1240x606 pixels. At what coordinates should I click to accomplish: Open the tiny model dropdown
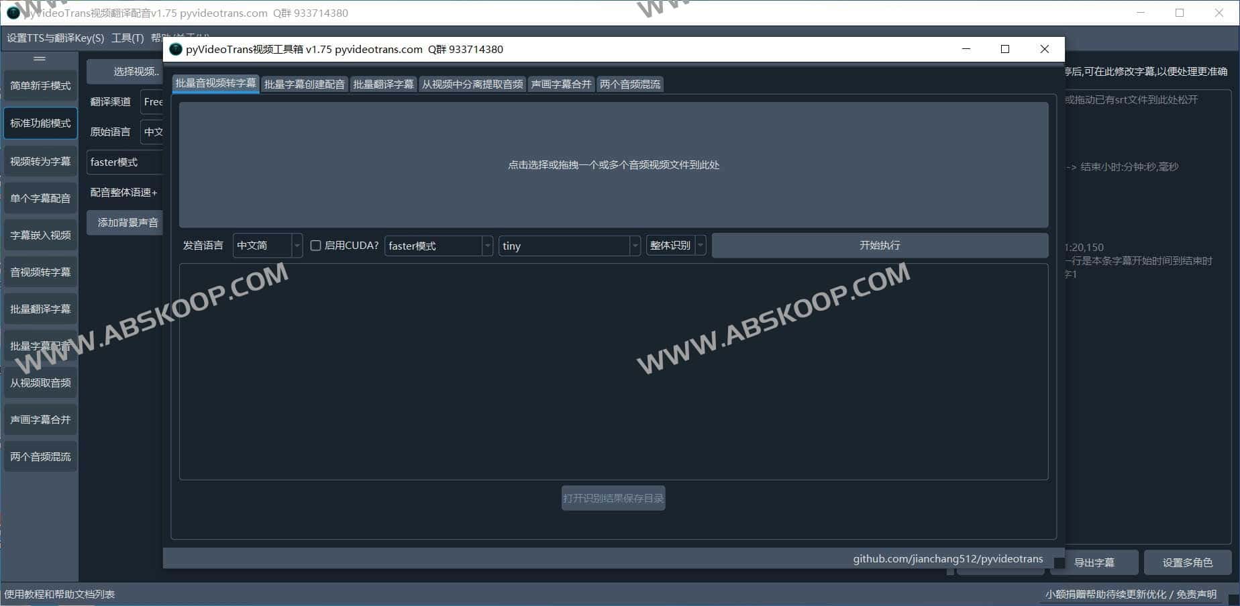[568, 246]
